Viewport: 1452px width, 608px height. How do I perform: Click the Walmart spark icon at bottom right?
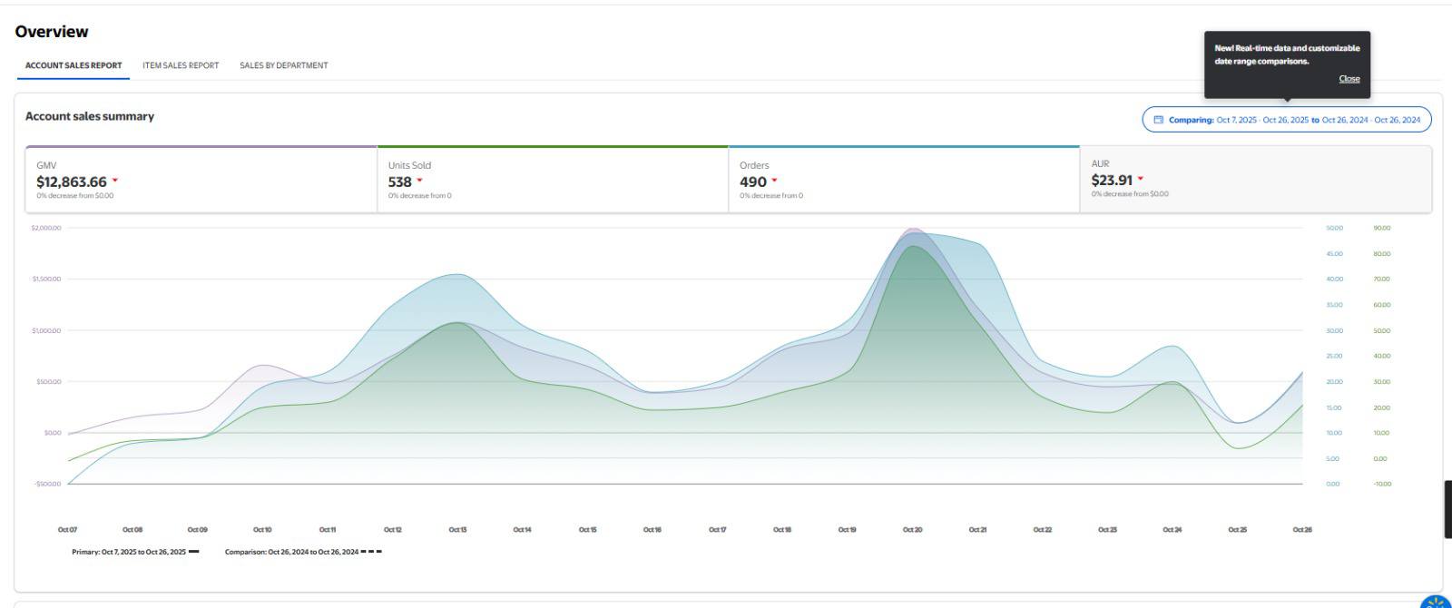(x=1436, y=603)
